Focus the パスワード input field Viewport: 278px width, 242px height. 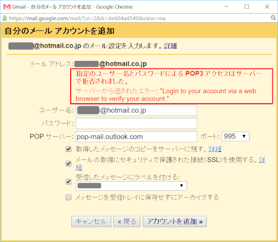(x=136, y=124)
